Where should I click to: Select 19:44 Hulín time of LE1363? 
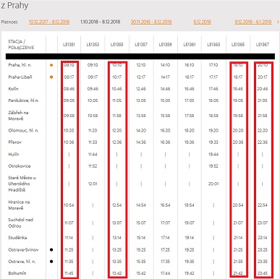[213, 154]
